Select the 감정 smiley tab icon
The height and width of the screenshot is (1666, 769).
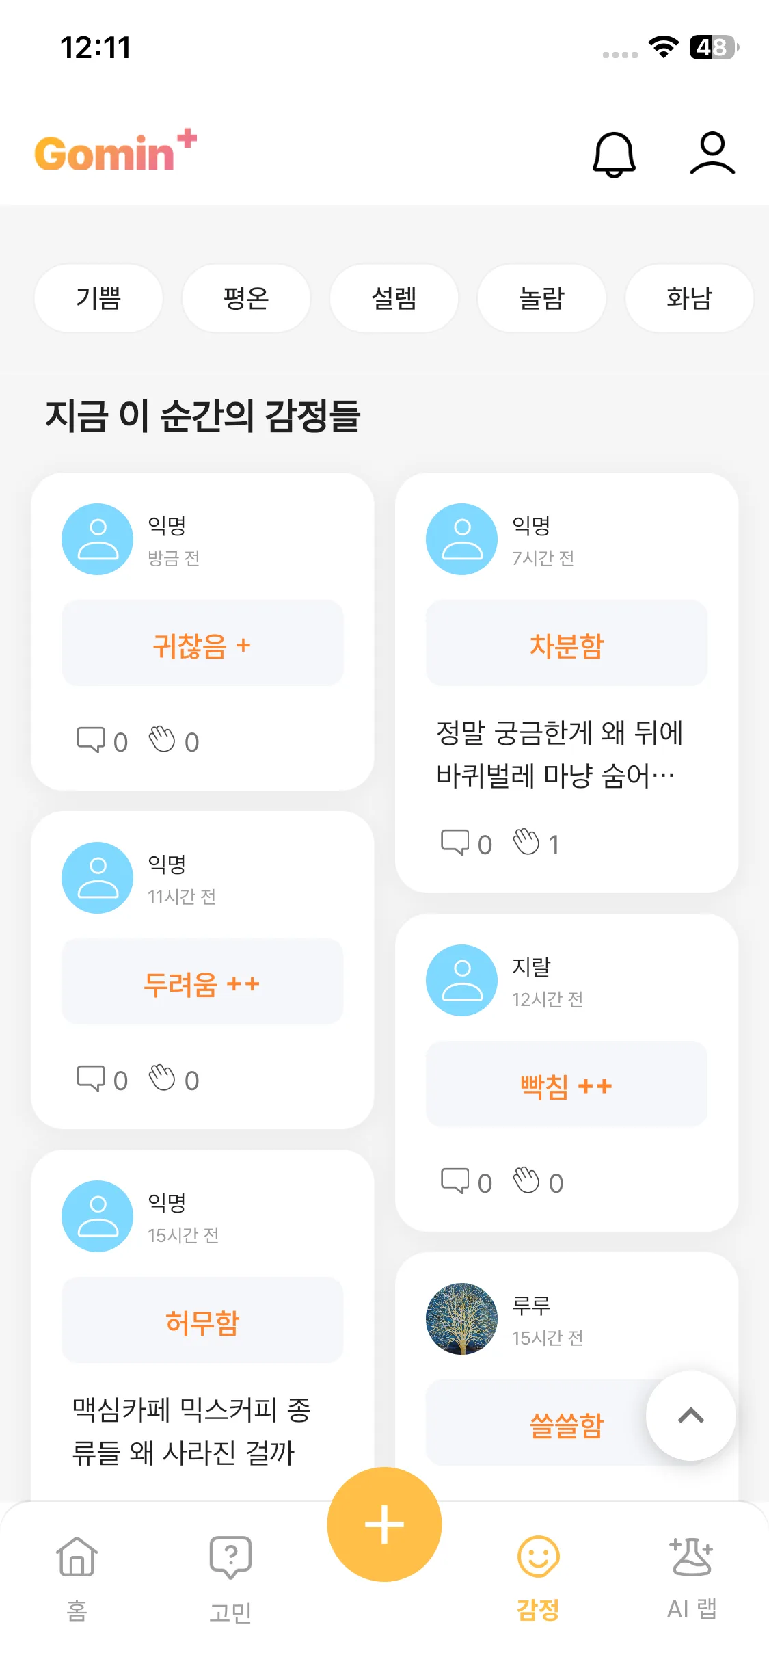(x=538, y=1558)
